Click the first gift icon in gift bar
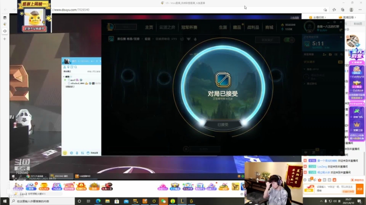This screenshot has width=366, height=205. [18, 186]
